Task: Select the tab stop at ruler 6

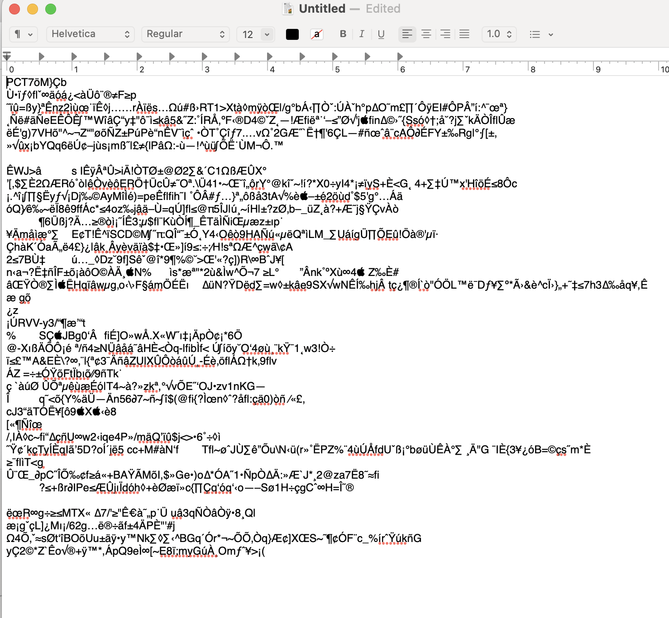Action: [400, 57]
